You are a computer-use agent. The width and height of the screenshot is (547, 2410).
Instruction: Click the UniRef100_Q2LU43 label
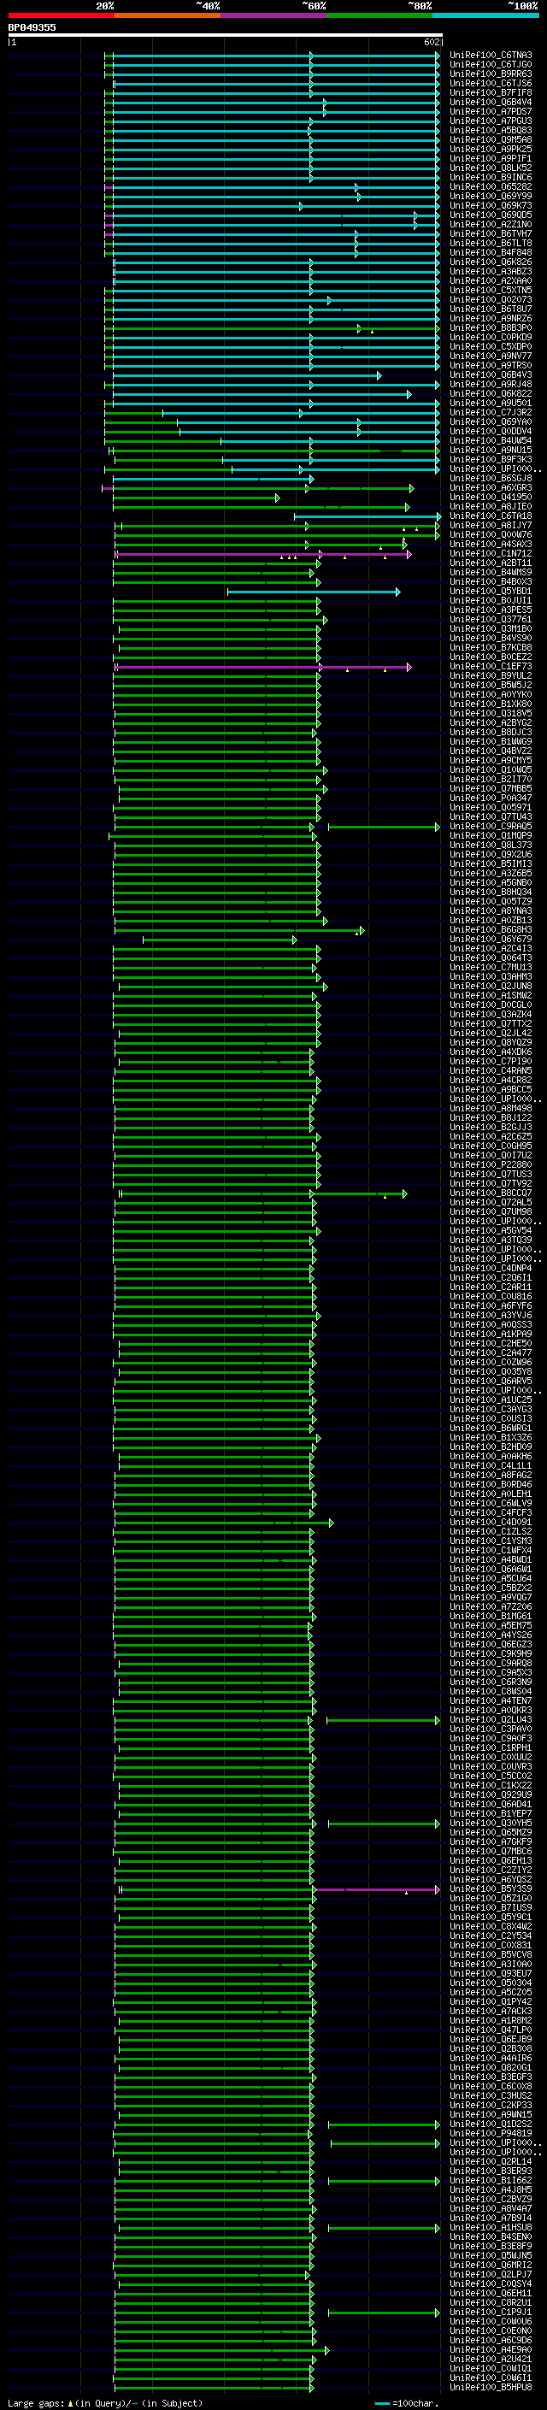(491, 1720)
